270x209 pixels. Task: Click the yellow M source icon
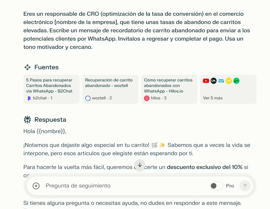[229, 81]
